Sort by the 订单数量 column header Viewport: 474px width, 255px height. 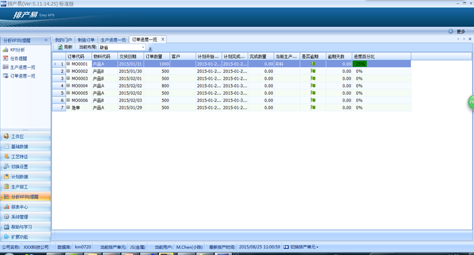pos(156,57)
